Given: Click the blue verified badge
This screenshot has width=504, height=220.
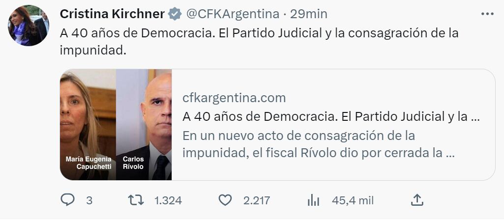Looking at the screenshot, I should 175,14.
